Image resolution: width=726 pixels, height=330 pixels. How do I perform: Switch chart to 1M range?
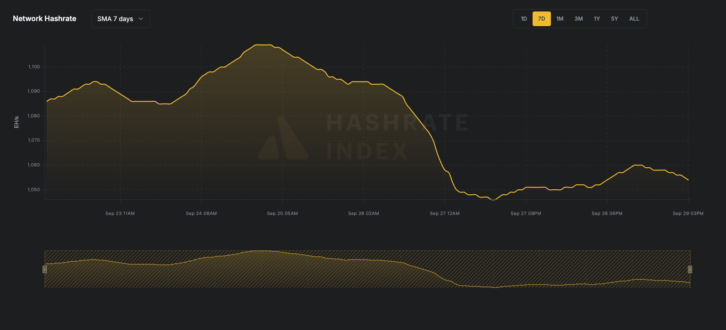click(x=560, y=19)
